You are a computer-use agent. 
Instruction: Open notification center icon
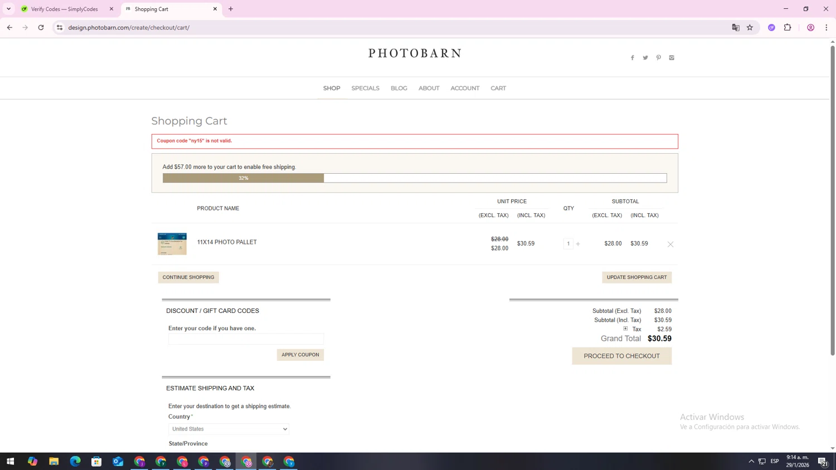tap(823, 461)
